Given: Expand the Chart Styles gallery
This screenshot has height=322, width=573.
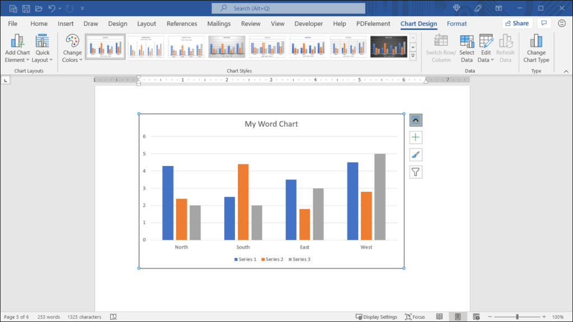Looking at the screenshot, I should pyautogui.click(x=413, y=55).
